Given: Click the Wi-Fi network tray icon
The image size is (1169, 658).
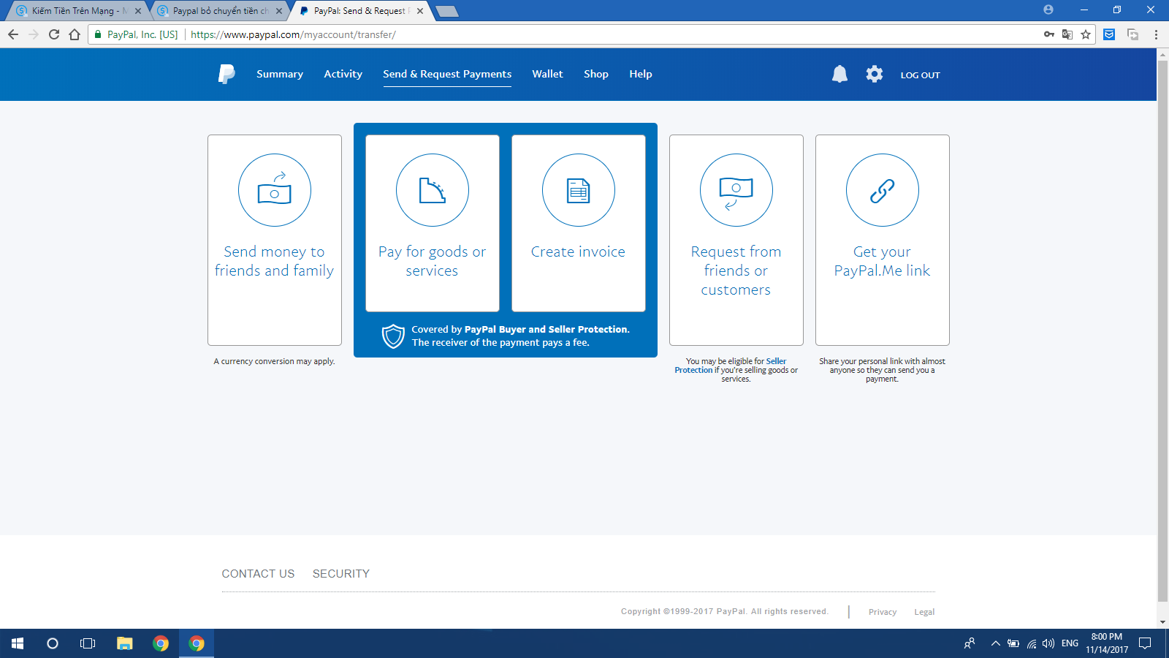Looking at the screenshot, I should click(x=1031, y=643).
